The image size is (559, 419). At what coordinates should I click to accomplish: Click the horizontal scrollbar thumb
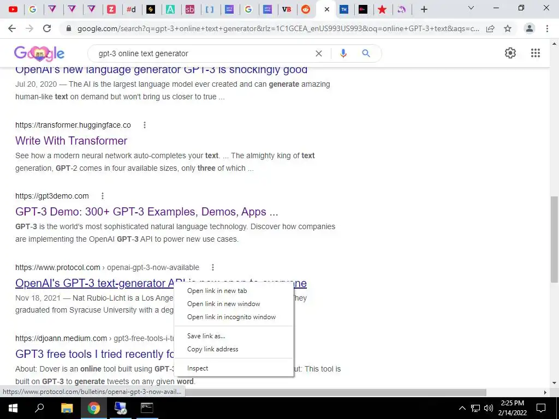point(335,392)
